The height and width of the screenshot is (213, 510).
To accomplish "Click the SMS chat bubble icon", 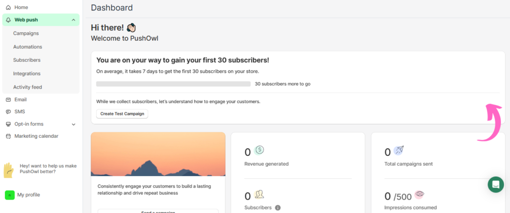I will coord(8,111).
